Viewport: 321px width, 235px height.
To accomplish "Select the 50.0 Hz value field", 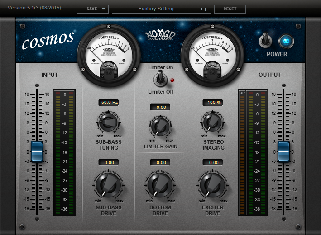I will pos(109,103).
